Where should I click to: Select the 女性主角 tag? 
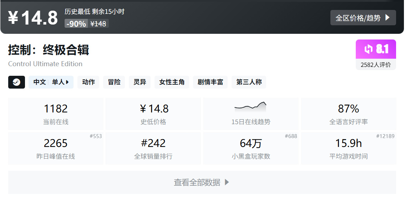(172, 82)
